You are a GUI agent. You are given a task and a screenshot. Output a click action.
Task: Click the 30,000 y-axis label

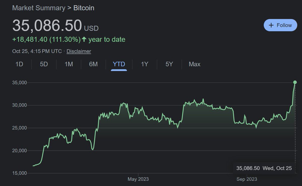click(x=19, y=105)
